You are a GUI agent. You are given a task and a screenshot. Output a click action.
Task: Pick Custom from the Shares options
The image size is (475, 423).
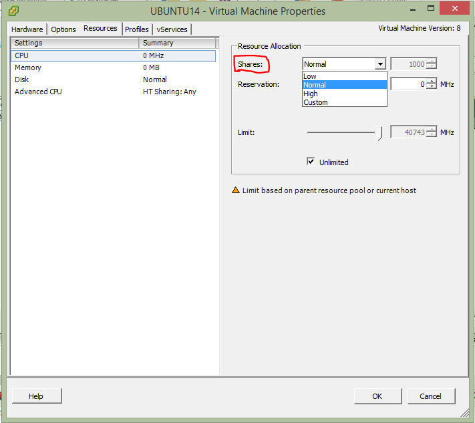coord(315,102)
